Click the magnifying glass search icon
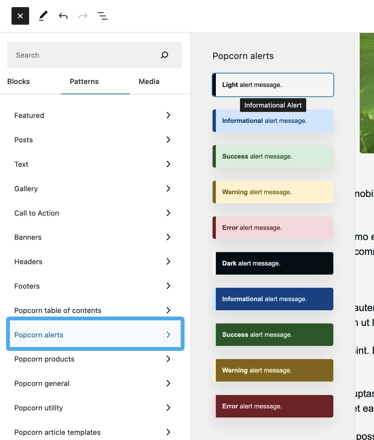 pyautogui.click(x=164, y=55)
